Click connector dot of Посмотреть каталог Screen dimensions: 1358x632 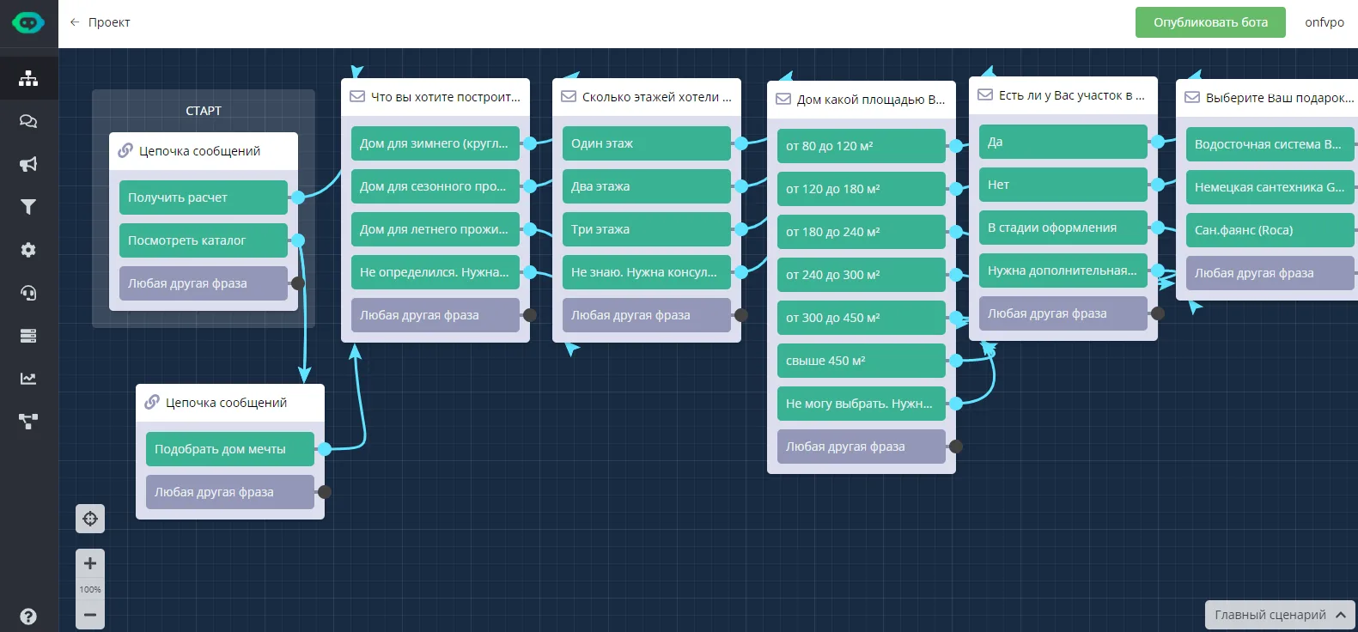(x=298, y=240)
